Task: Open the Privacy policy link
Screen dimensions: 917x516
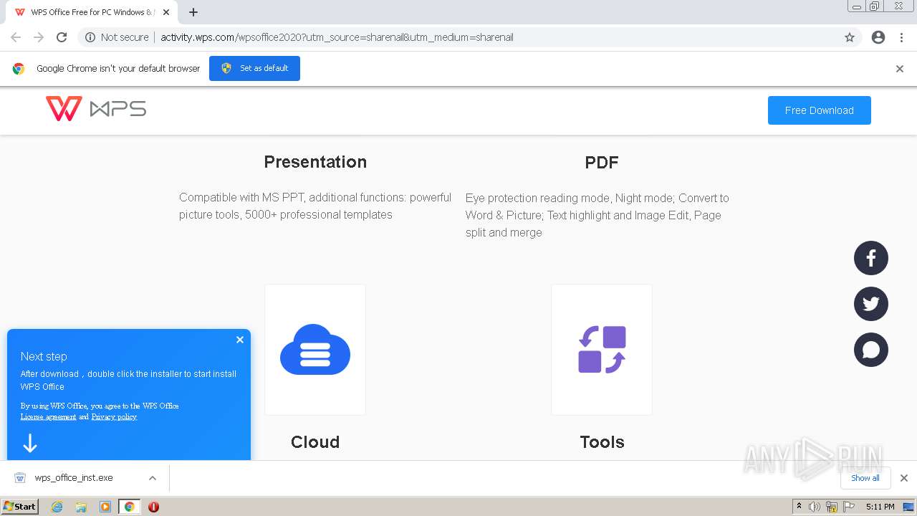Action: [x=114, y=416]
